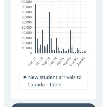Click the tallest bar at Dec-23
Viewport: 107px width, 107px height.
click(36, 29)
